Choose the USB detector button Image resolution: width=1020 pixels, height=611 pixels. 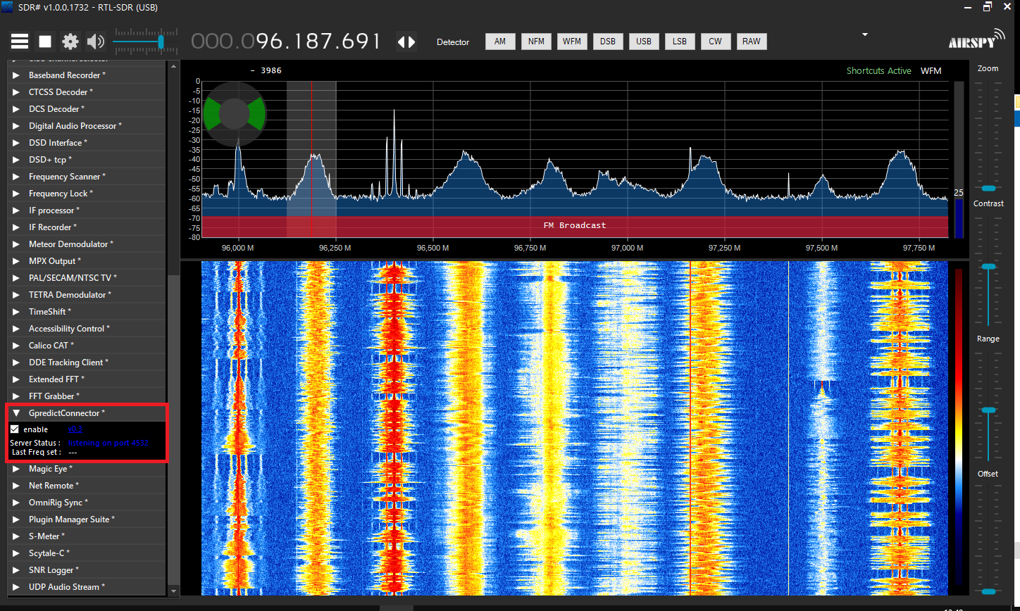644,42
